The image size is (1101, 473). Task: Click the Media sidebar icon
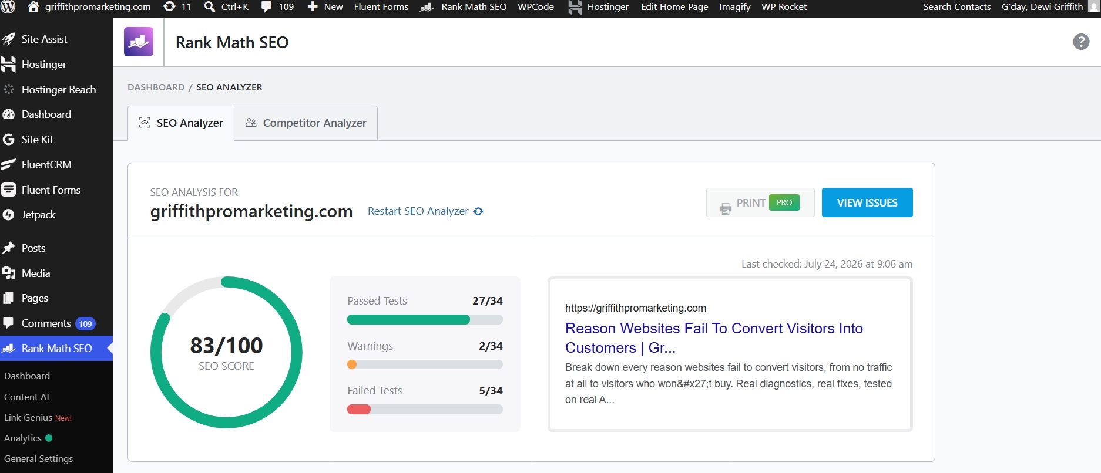click(9, 273)
